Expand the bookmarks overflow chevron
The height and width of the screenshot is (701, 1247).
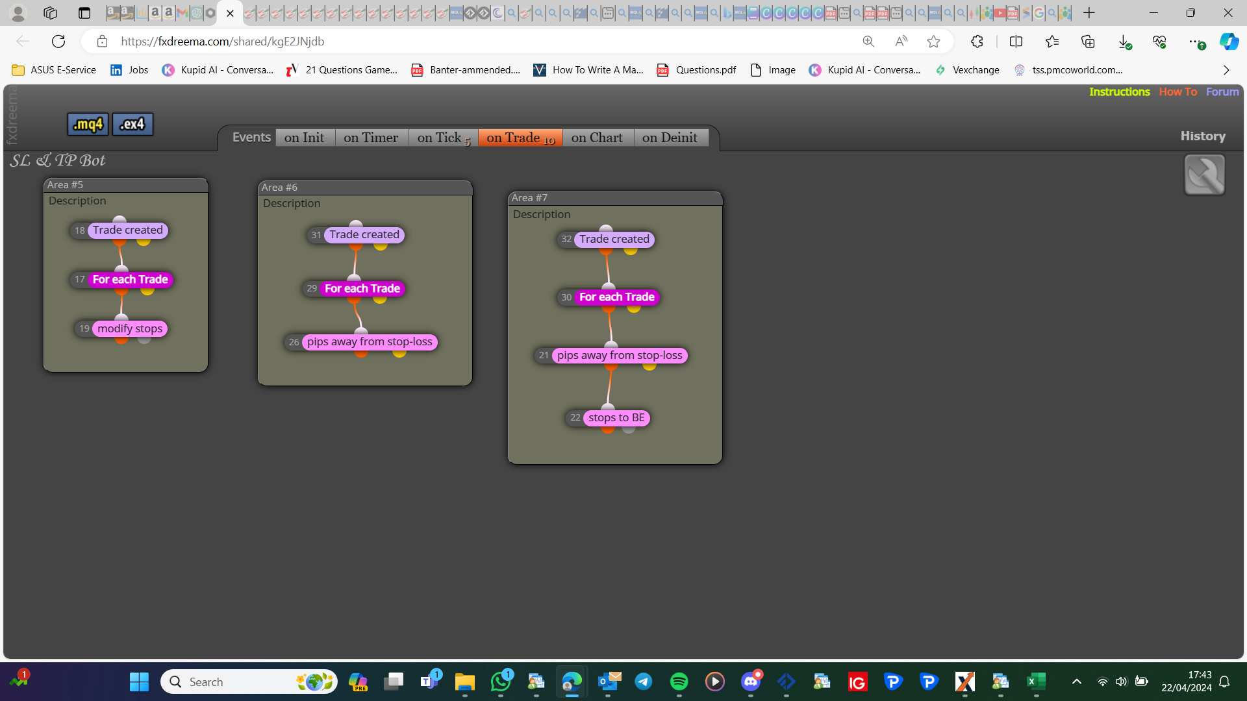(x=1226, y=70)
